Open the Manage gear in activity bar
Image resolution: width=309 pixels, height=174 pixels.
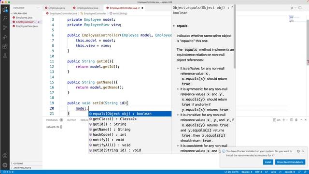click(5, 165)
